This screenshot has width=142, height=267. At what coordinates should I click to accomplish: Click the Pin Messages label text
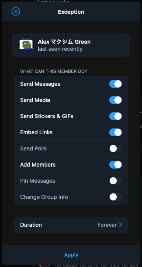37,181
